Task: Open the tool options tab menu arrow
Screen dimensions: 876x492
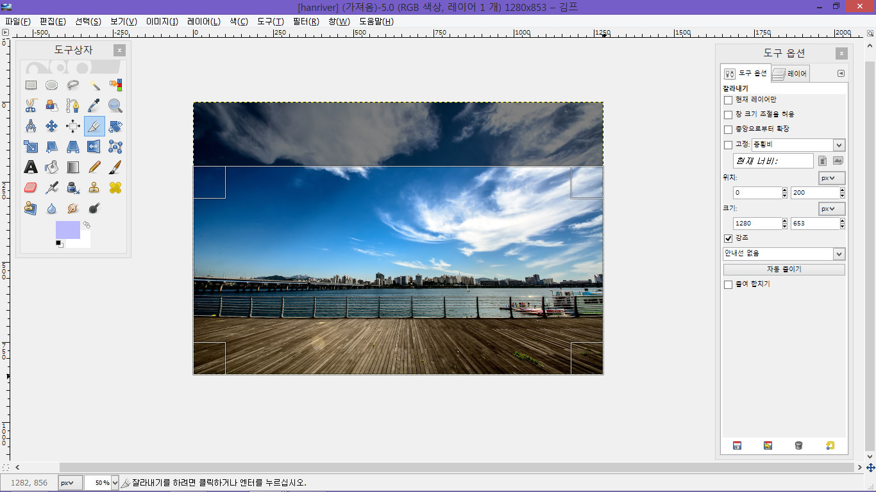Action: tap(841, 74)
